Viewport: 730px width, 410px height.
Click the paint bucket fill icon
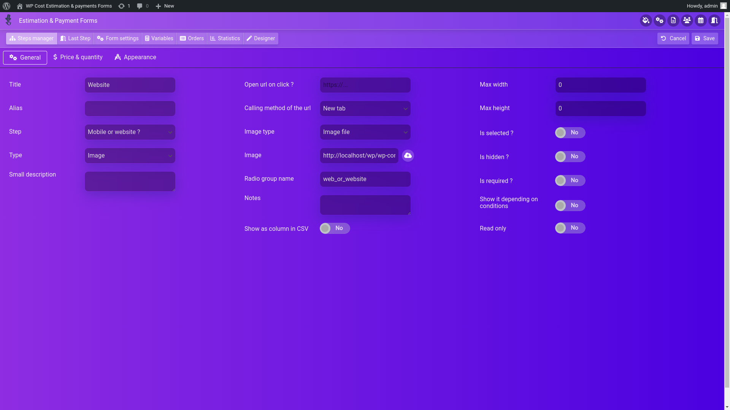pyautogui.click(x=646, y=20)
